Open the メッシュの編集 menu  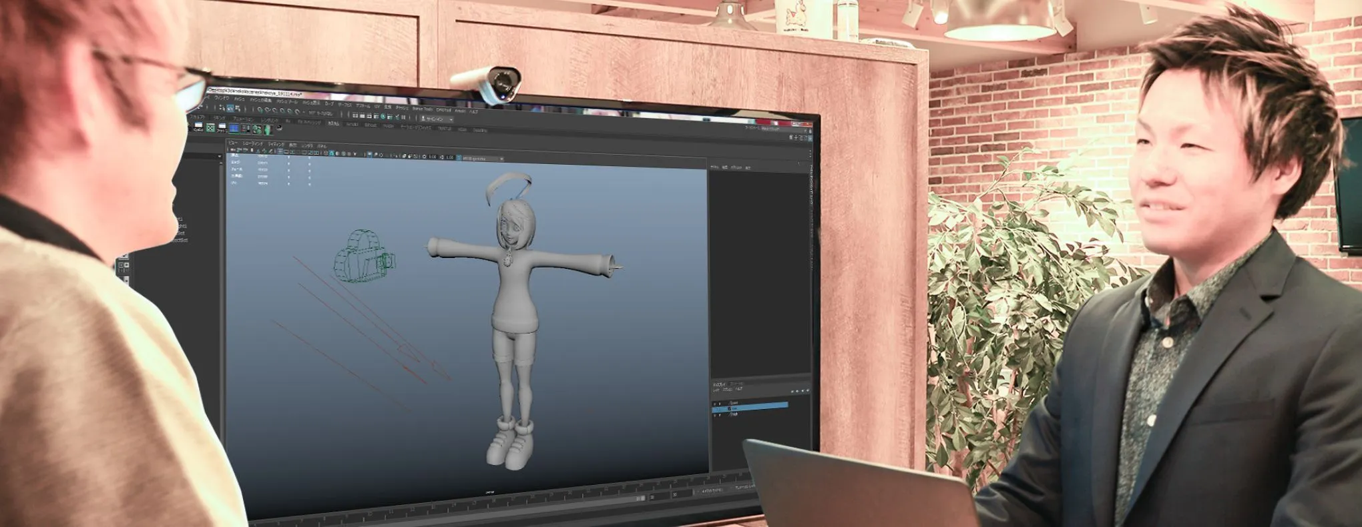pos(261,101)
